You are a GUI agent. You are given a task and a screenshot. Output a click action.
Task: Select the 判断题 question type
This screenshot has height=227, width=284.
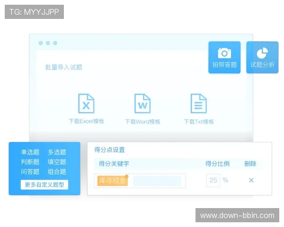pos(30,162)
